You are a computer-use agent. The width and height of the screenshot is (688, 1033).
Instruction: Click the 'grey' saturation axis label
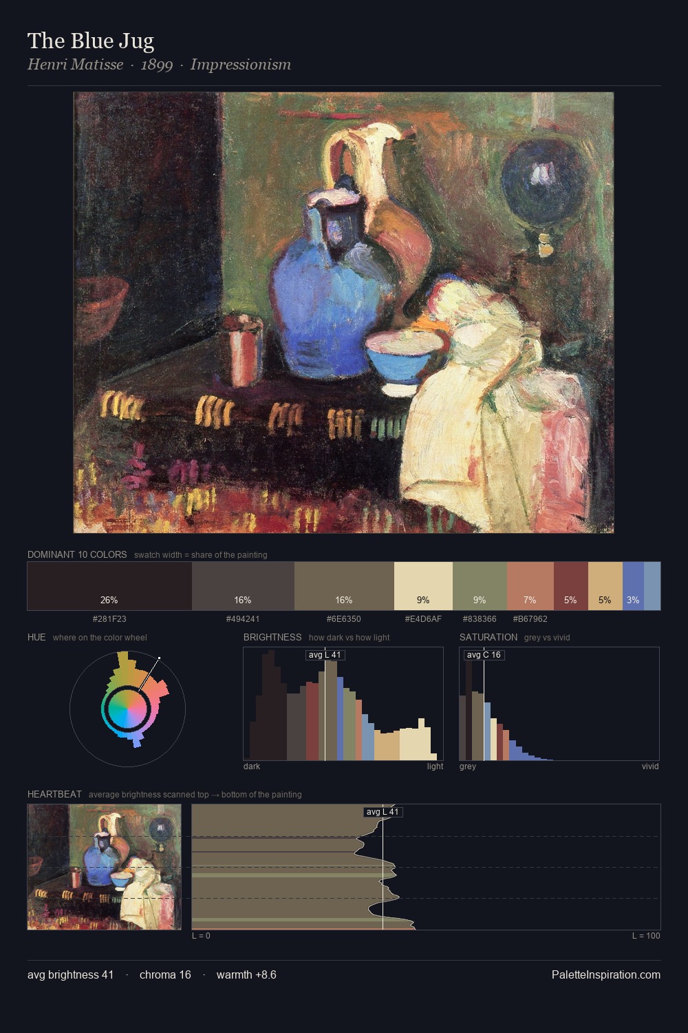468,766
